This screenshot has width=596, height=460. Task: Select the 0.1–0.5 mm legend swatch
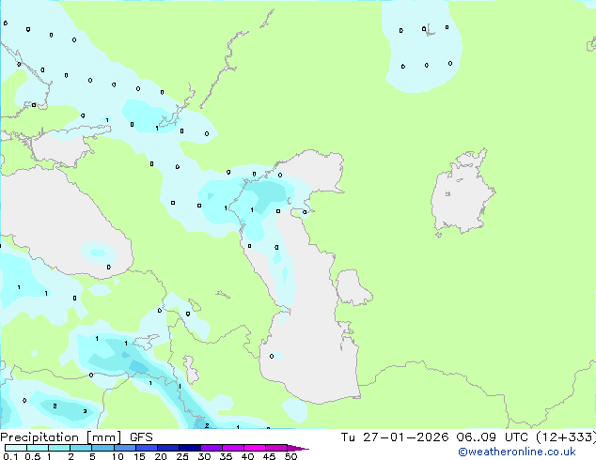coord(16,448)
